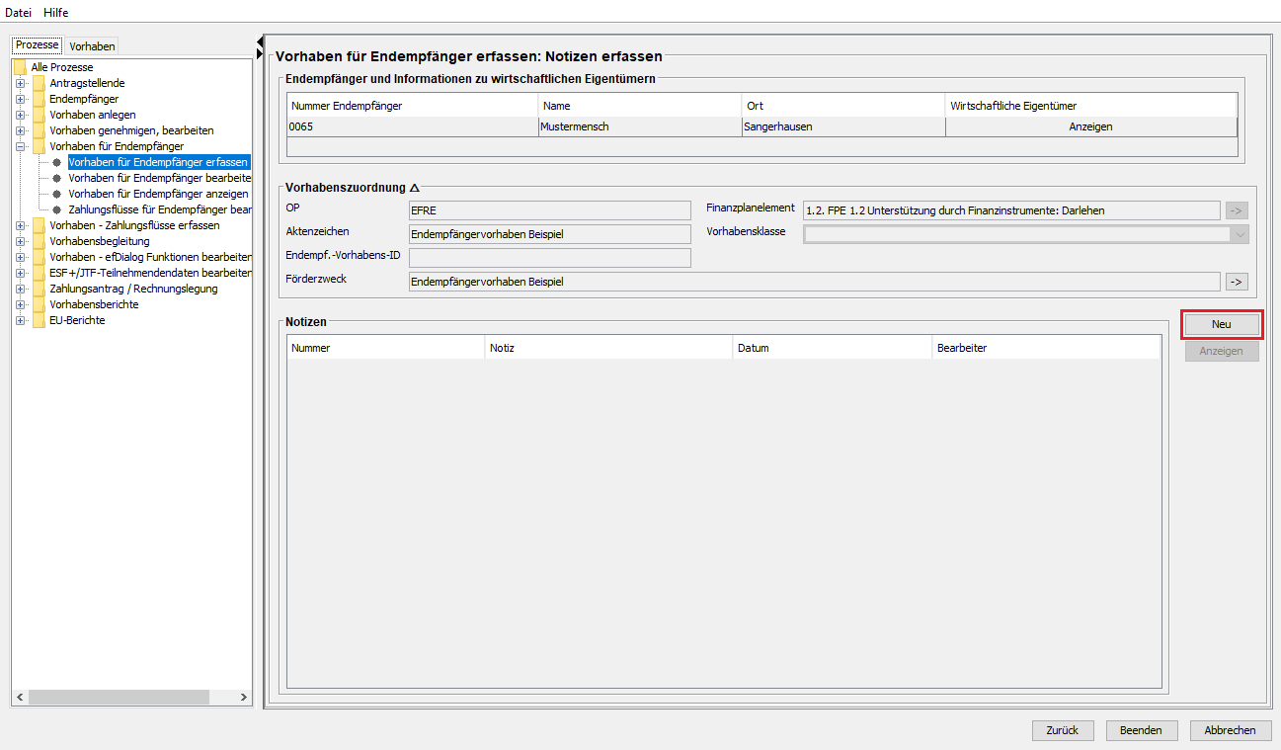Expand ESF+/JTF-Teilnehmendendaten node
Screen dimensions: 1281x750
(20, 273)
